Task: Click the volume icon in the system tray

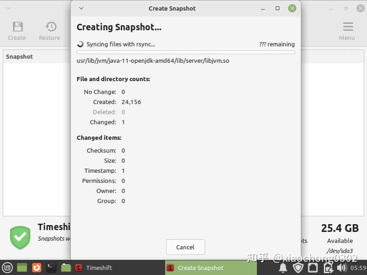Action: (x=341, y=268)
